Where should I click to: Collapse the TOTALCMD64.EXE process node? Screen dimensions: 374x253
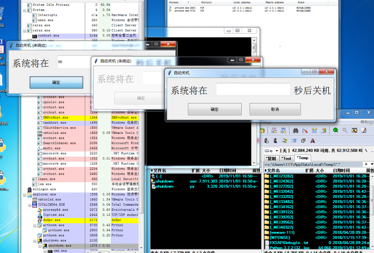click(x=30, y=205)
